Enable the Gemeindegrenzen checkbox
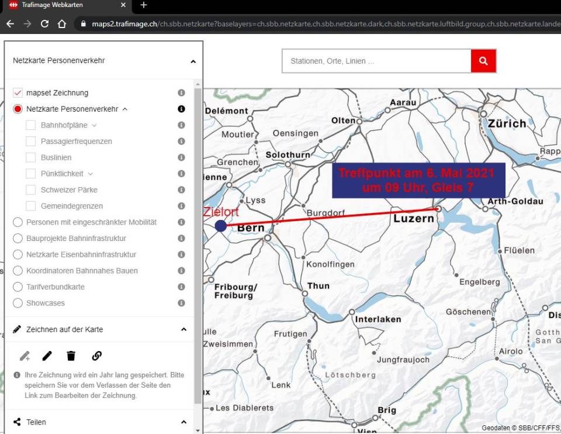561x434 pixels. pyautogui.click(x=31, y=206)
